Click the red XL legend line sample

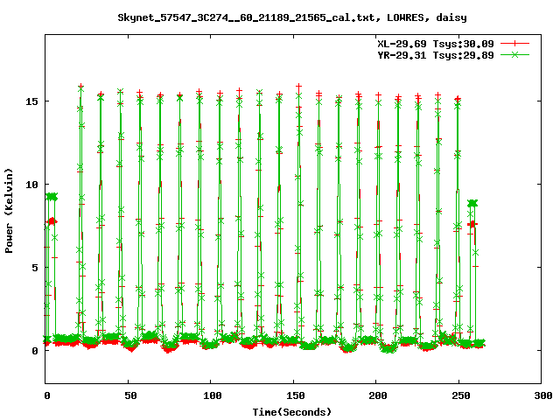[x=514, y=44]
